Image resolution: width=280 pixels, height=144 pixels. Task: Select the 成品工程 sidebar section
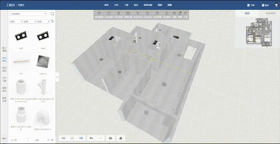tap(4, 99)
